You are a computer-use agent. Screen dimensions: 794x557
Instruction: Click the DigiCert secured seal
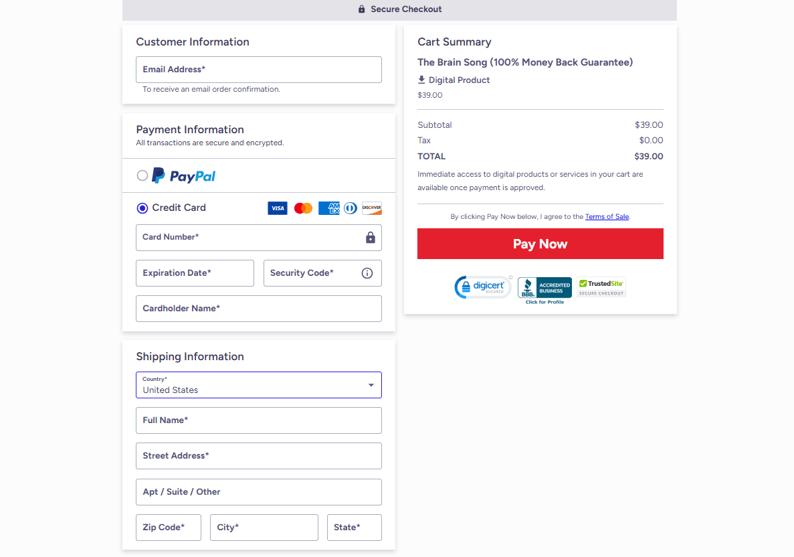(483, 287)
